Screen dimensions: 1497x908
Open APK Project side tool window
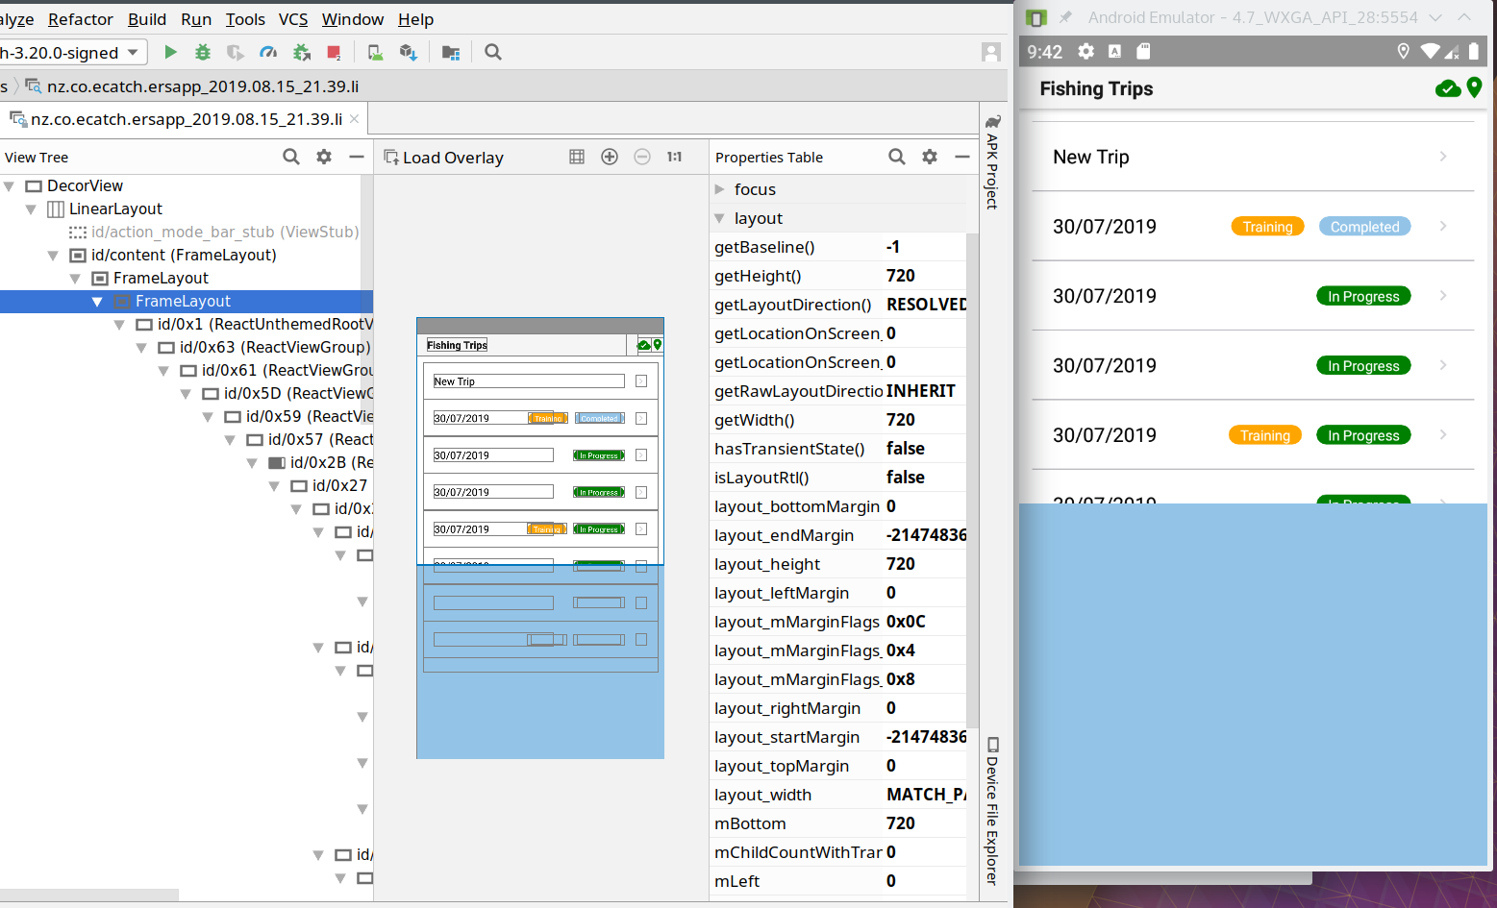993,161
